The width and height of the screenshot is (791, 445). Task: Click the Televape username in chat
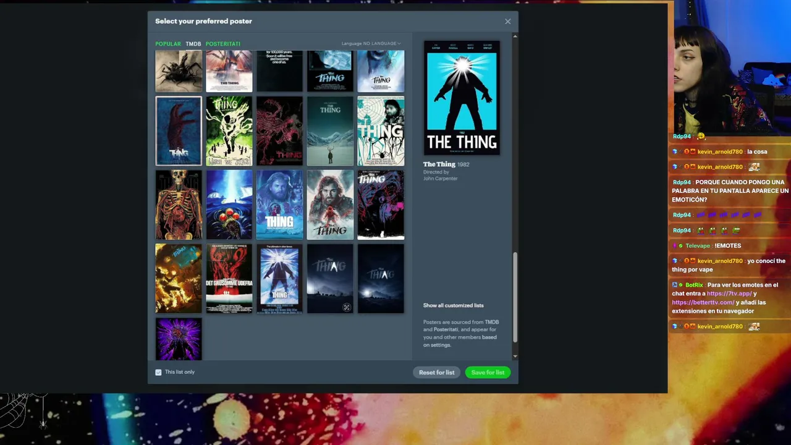[x=698, y=246]
